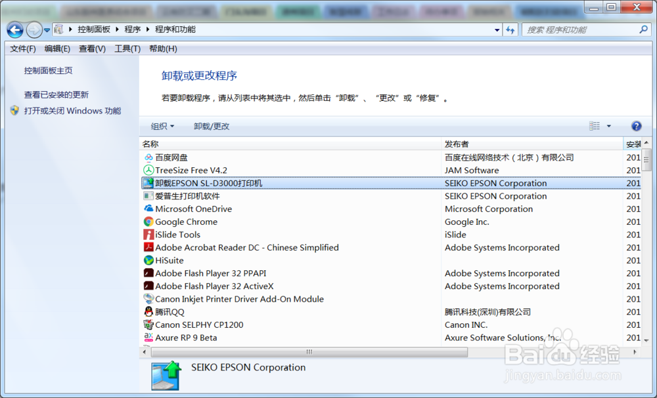Click the HiSuite icon
This screenshot has height=398, width=657.
(148, 260)
